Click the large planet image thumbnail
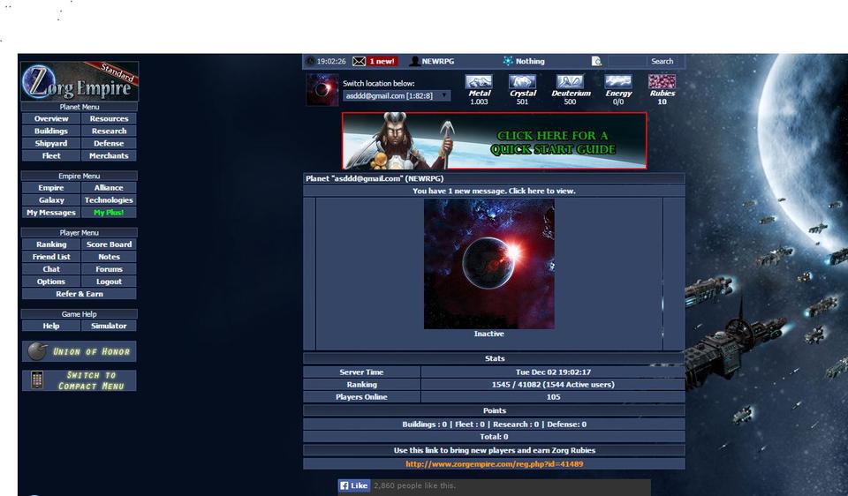848x496 pixels. click(489, 264)
